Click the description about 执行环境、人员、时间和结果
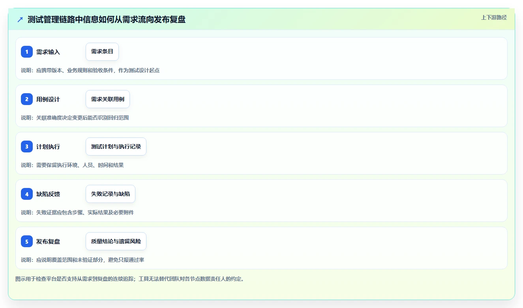523x308 pixels. [x=72, y=165]
